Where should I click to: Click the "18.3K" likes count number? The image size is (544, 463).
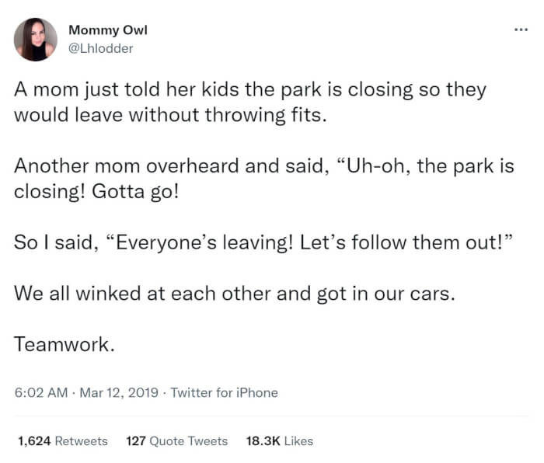(263, 440)
